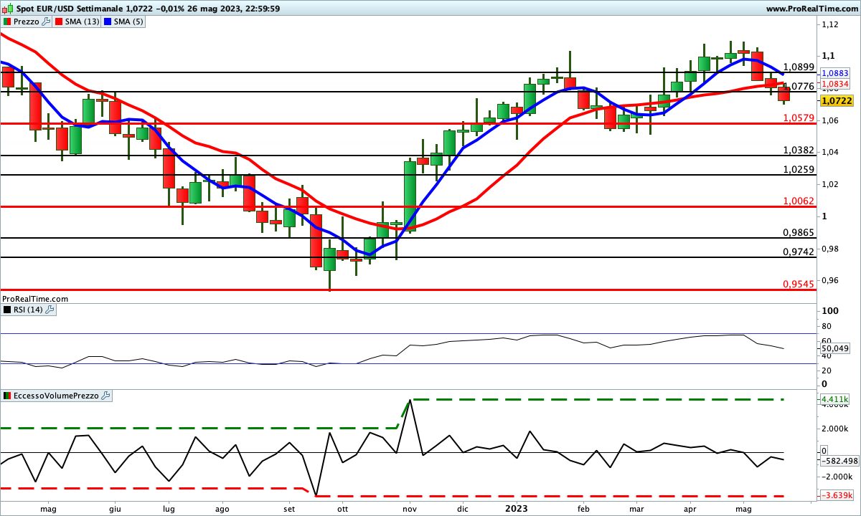
Task: Click the -582.498 volume value tag
Action: click(839, 461)
